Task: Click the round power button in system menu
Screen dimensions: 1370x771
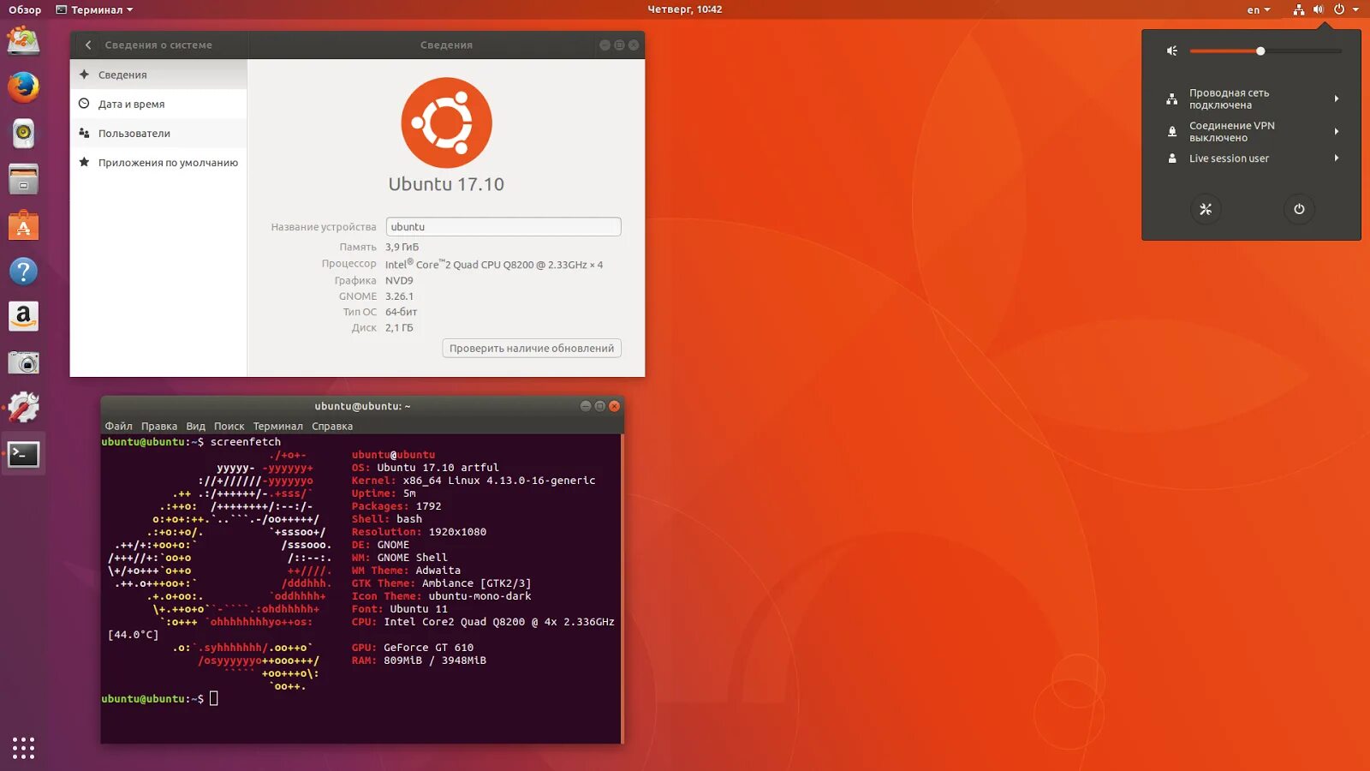Action: (1299, 209)
